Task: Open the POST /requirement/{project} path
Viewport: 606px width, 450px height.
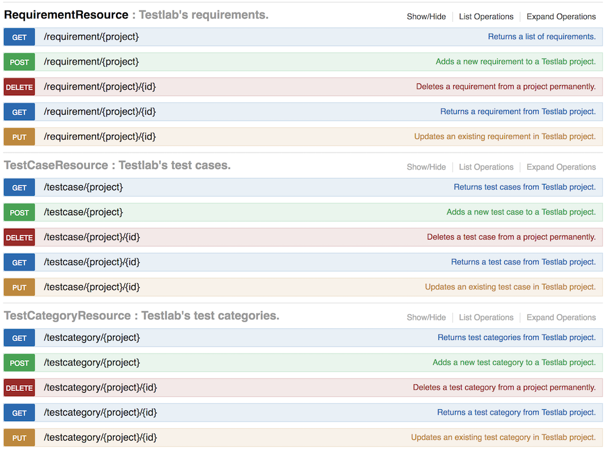Action: (91, 62)
